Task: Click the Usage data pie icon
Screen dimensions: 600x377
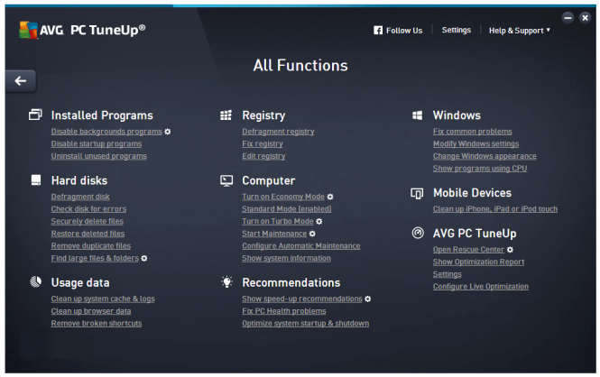Action: (x=35, y=281)
